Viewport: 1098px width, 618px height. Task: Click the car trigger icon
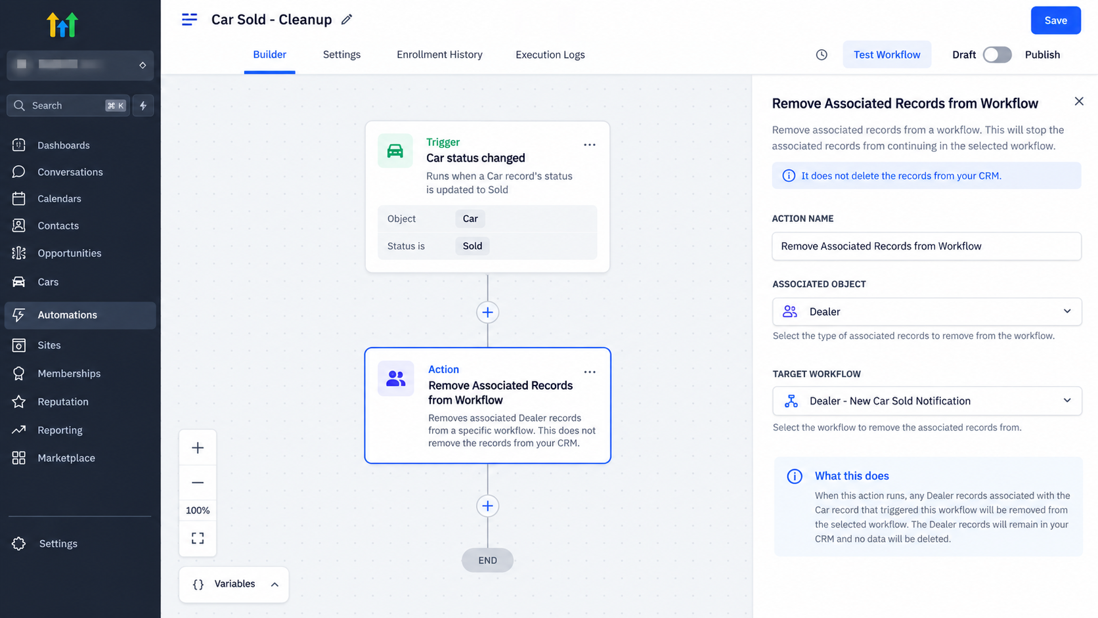[395, 150]
